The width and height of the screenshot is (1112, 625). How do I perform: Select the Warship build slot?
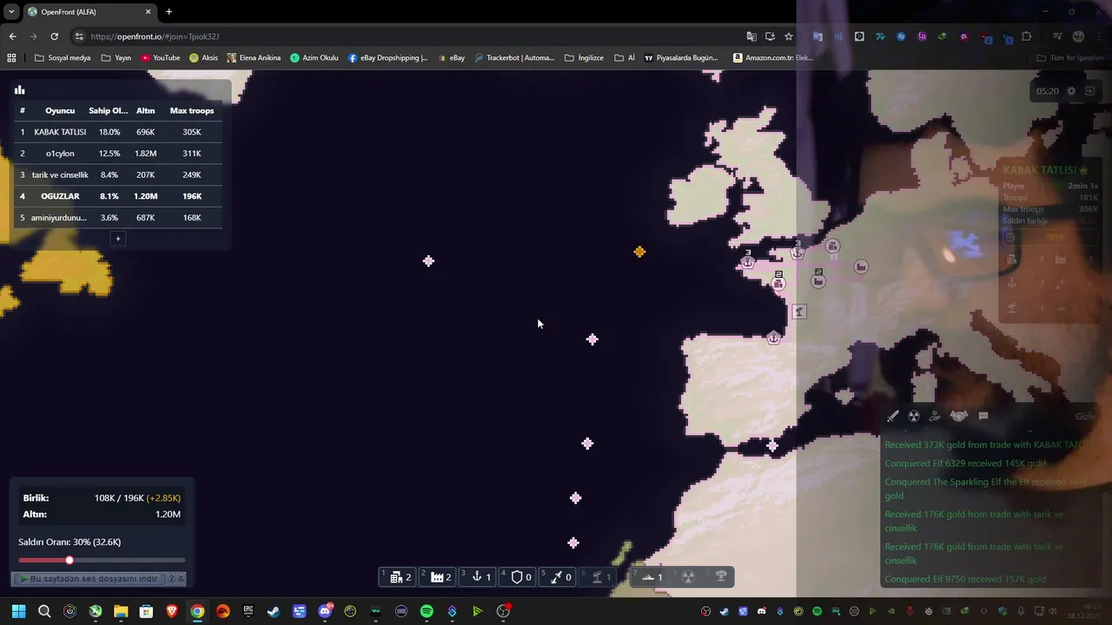(650, 577)
